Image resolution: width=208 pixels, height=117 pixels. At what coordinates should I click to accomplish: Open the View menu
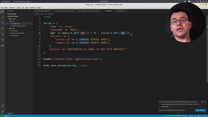(x=19, y=8)
